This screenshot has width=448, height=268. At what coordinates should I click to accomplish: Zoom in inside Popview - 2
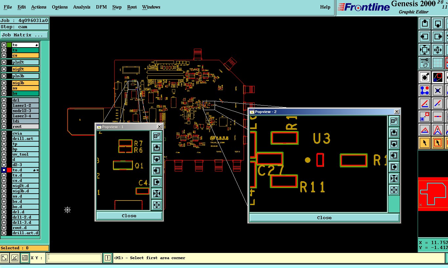click(x=394, y=178)
